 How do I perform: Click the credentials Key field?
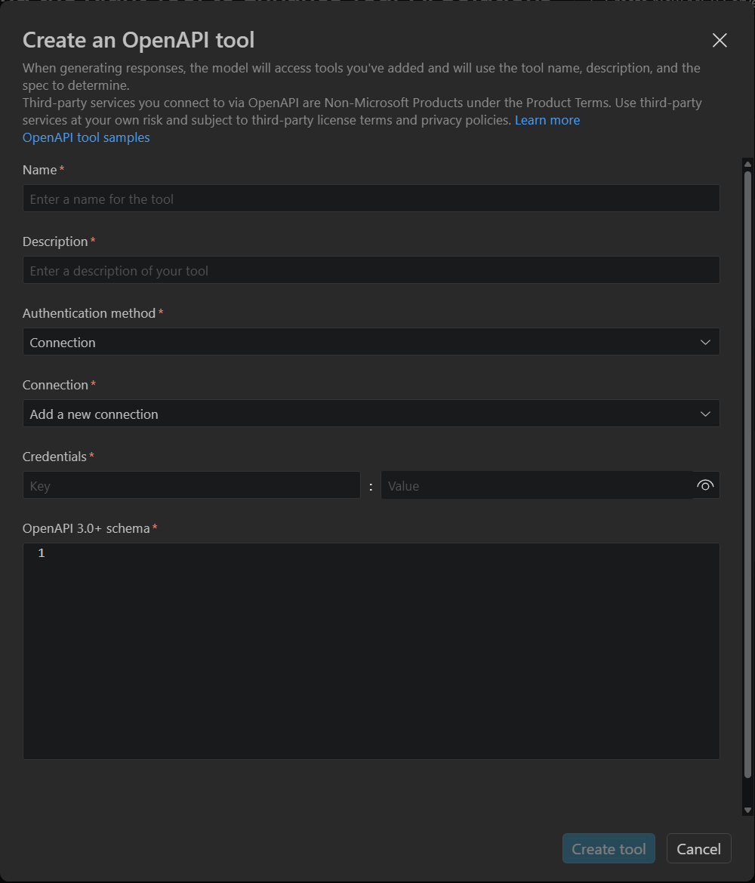click(191, 485)
